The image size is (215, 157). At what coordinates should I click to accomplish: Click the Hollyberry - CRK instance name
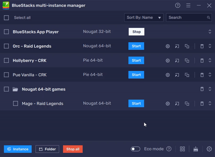30,61
